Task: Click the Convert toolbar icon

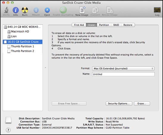Action: pos(95,10)
